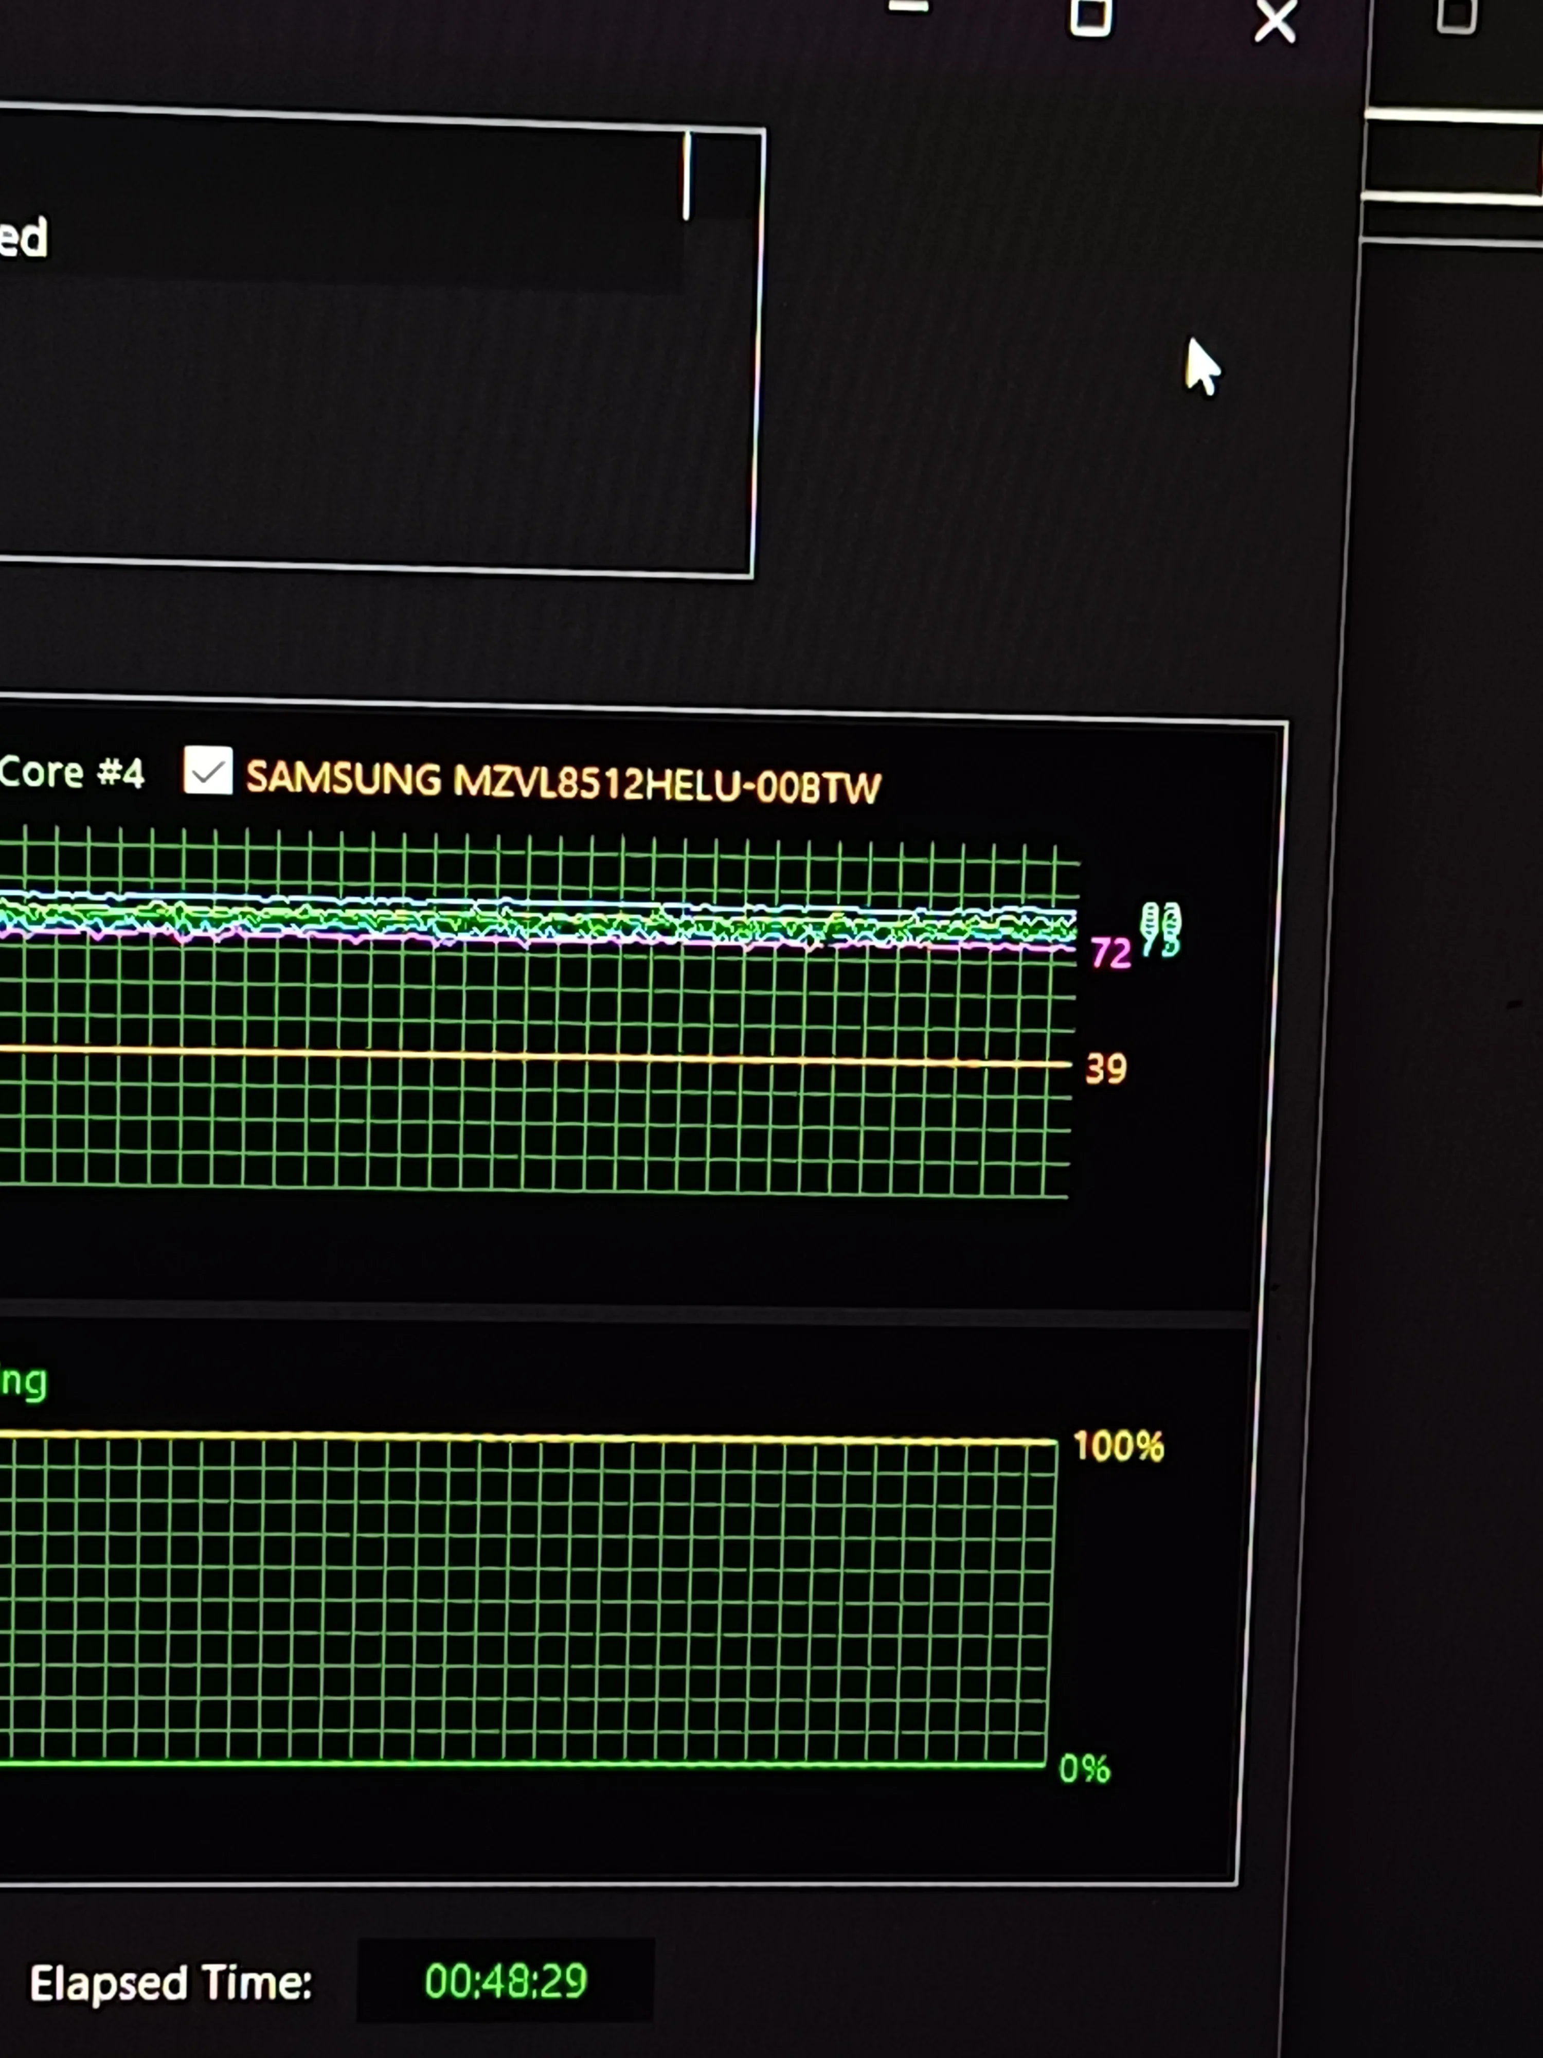The width and height of the screenshot is (1543, 2058).
Task: Click the last log column header
Action: tap(724, 177)
